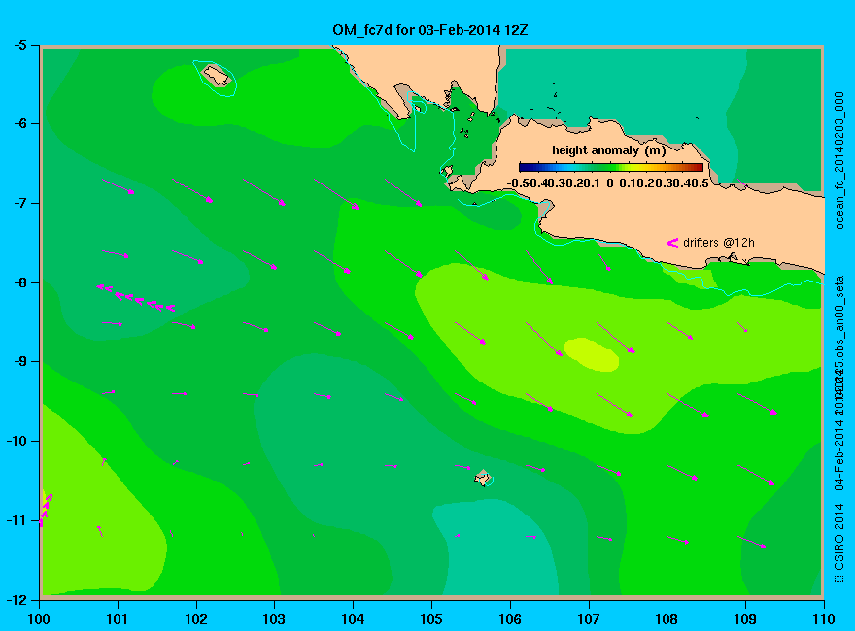Click the plot title 'OM_fc7d for 03-Feb-2014 12Z'
This screenshot has height=631, width=855.
430,30
